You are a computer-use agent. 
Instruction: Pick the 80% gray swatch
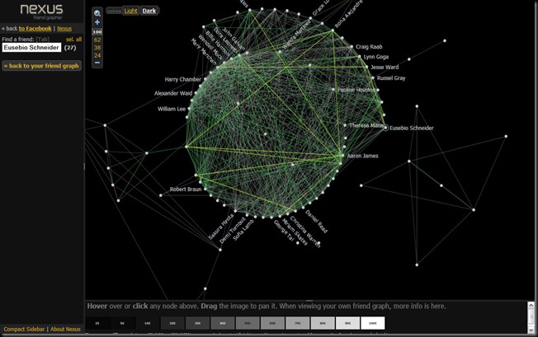click(323, 323)
